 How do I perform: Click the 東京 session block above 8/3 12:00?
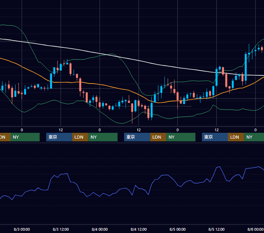[x=59, y=137]
